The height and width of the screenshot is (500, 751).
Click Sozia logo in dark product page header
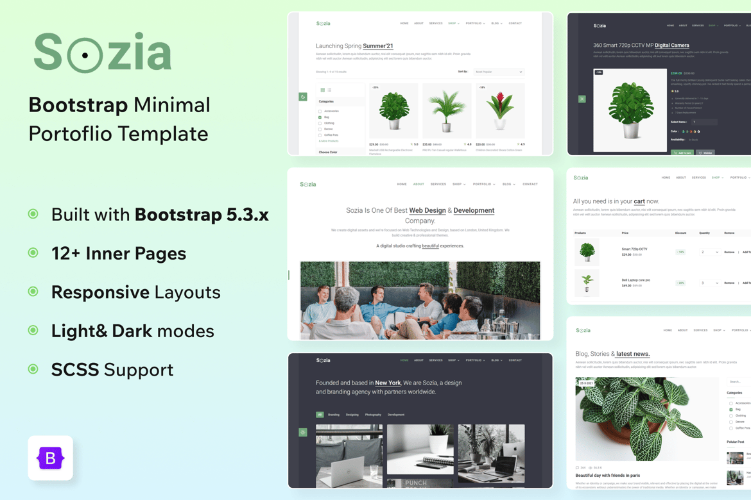click(600, 26)
